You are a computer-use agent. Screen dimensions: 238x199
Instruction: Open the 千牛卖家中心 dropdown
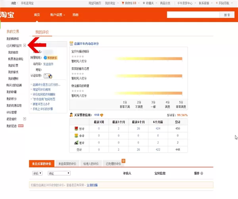[x=186, y=3]
